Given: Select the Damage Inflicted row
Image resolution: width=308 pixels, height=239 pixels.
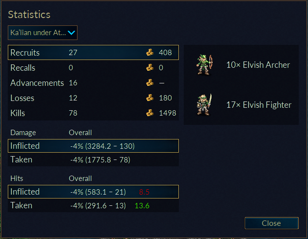Looking at the screenshot, I should click(93, 146).
